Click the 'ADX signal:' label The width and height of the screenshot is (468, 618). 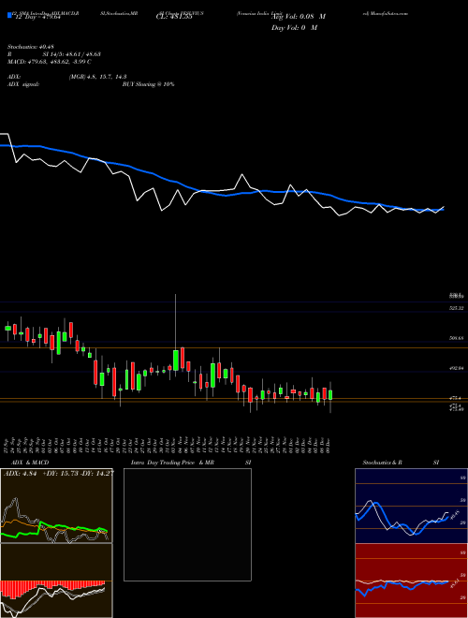pyautogui.click(x=23, y=84)
